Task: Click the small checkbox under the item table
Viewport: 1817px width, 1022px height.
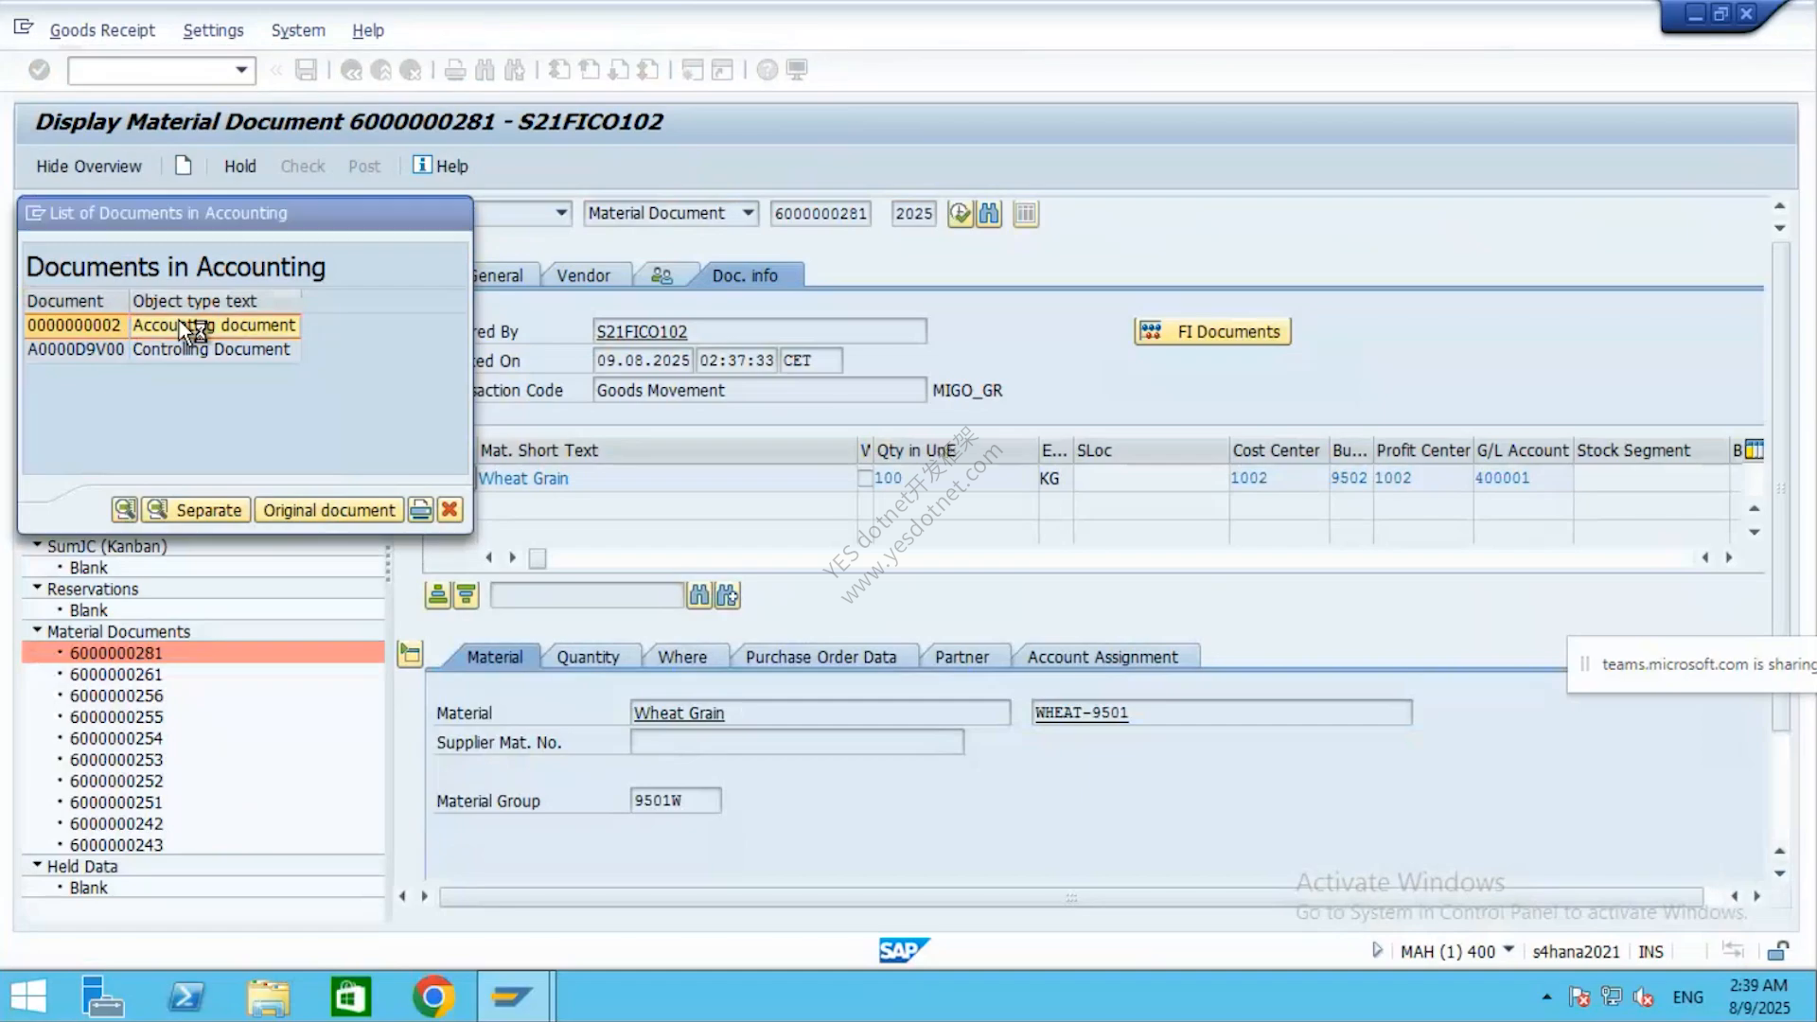Action: [x=538, y=558]
